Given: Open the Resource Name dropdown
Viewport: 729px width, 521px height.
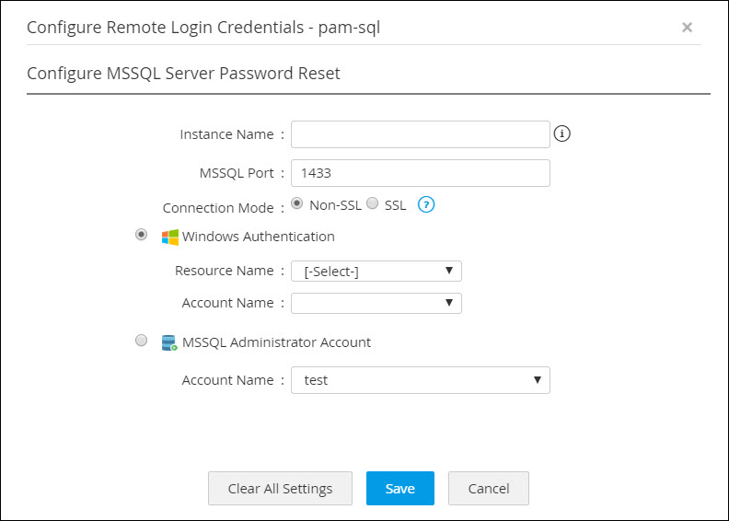Looking at the screenshot, I should tap(376, 271).
